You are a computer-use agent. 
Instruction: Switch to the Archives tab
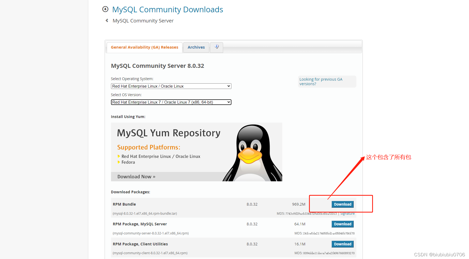pos(196,47)
